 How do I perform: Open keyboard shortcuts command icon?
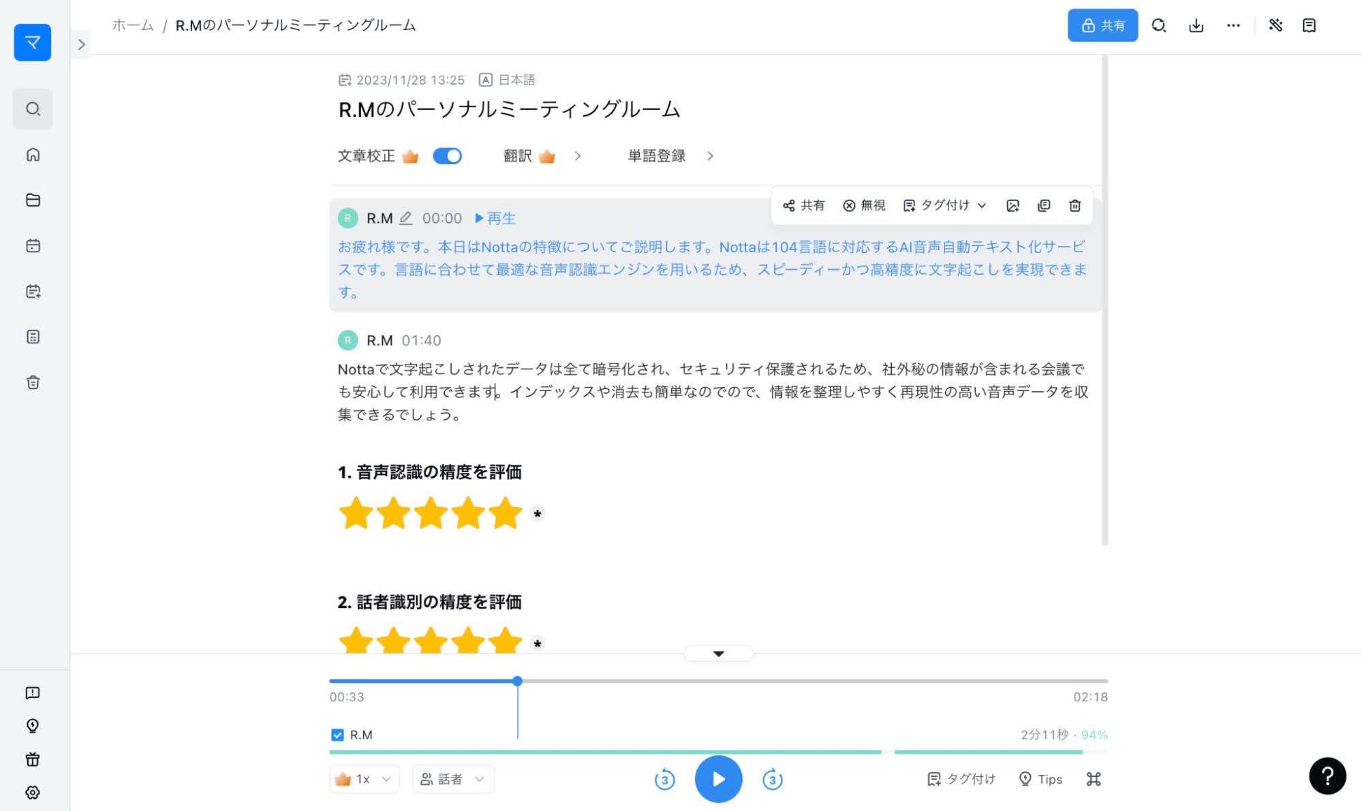[1094, 779]
